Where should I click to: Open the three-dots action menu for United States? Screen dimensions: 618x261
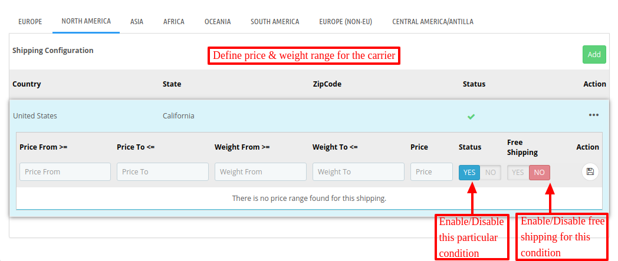(x=594, y=115)
